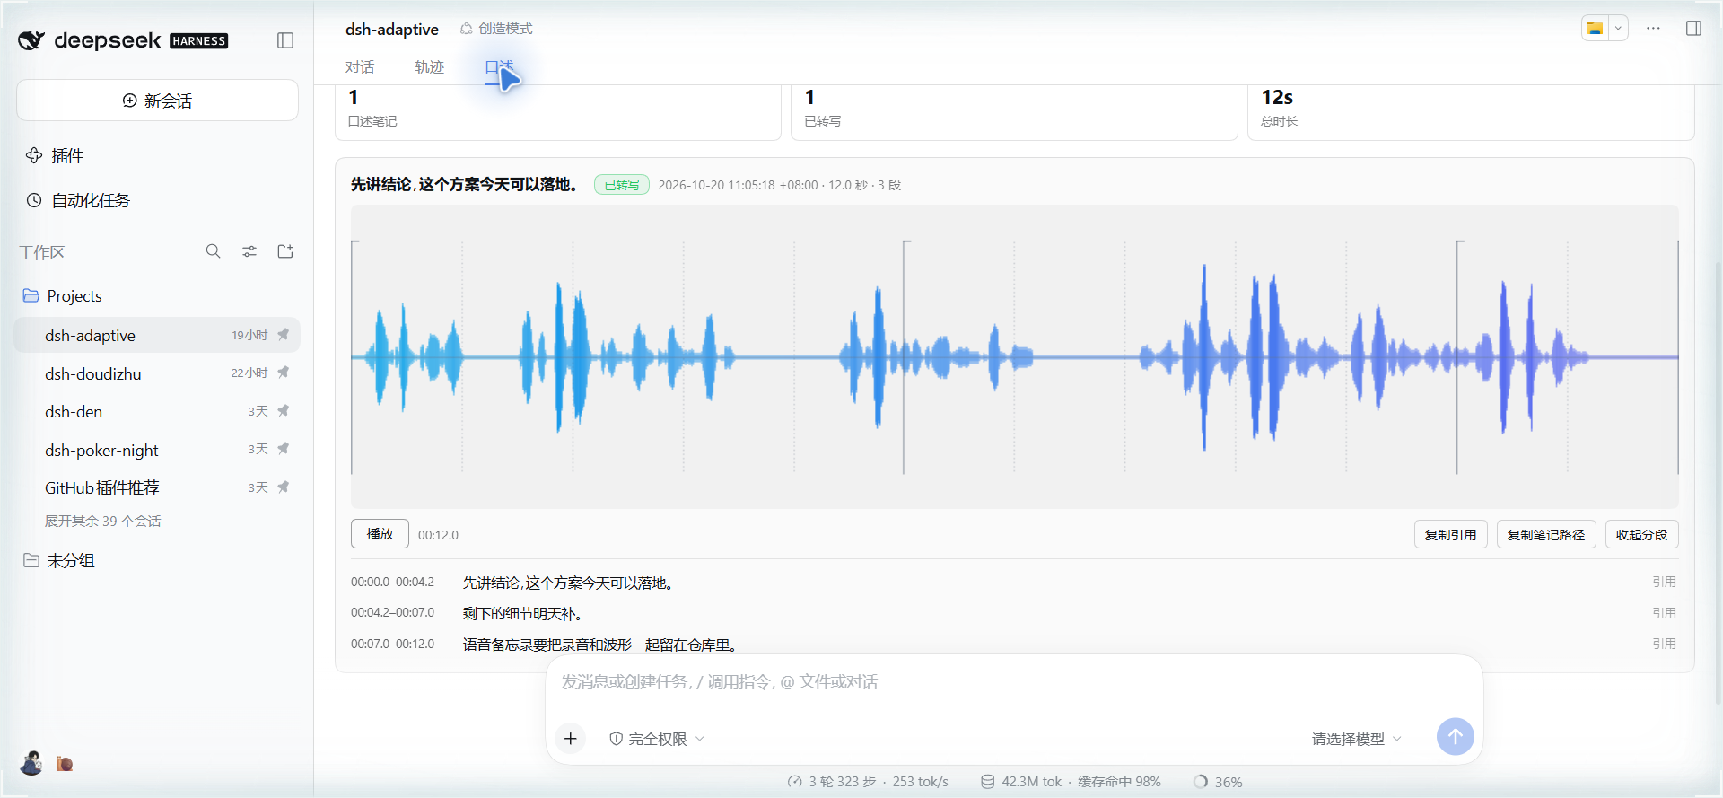Click 复制笔记路径 button
The width and height of the screenshot is (1723, 798).
click(1546, 534)
